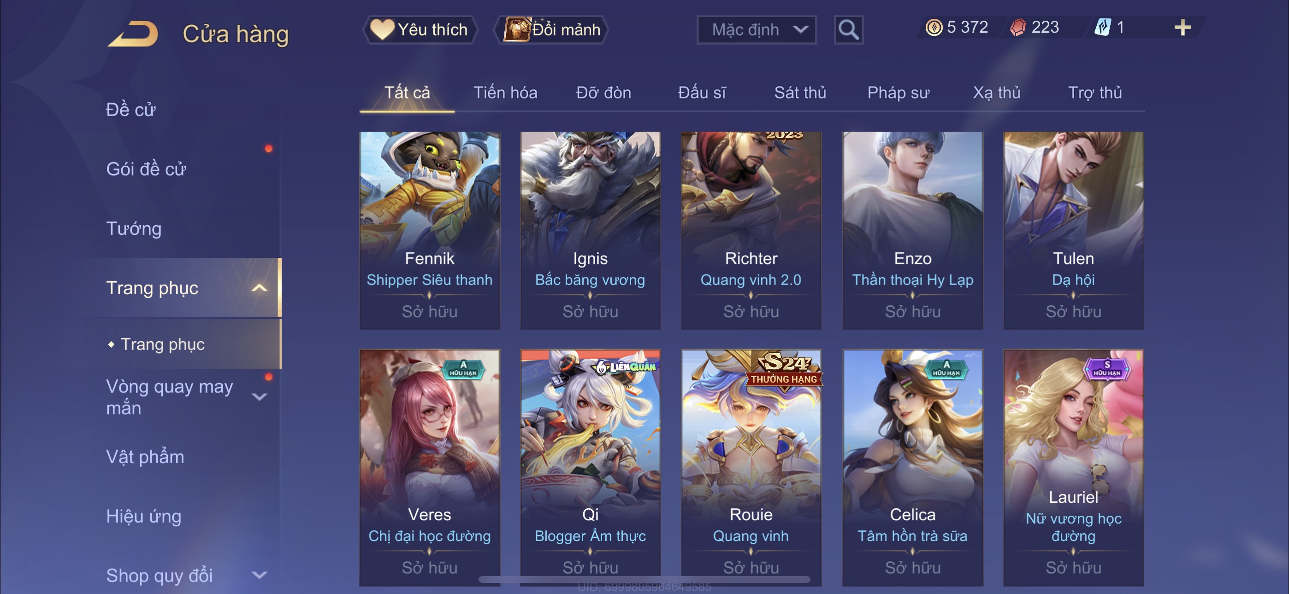Open Gói đề cử in sidebar
Image resolution: width=1289 pixels, height=594 pixels.
click(x=146, y=169)
